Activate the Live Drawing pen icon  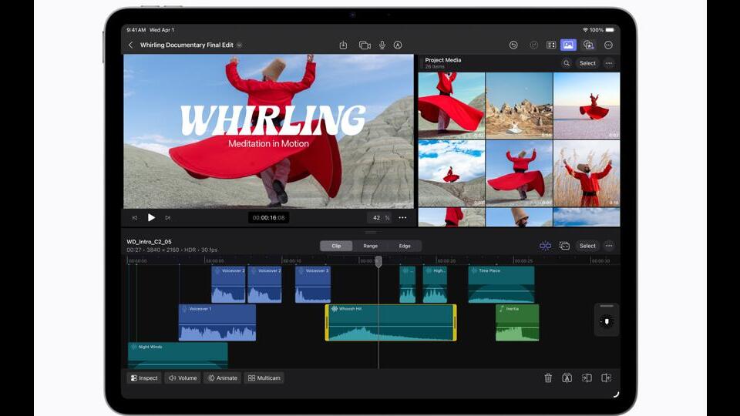tap(398, 45)
